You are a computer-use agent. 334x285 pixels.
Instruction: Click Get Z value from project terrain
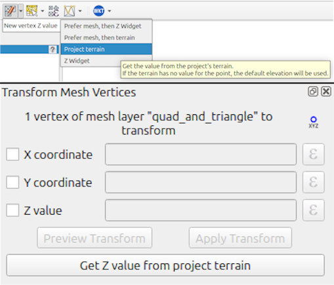pos(165,265)
